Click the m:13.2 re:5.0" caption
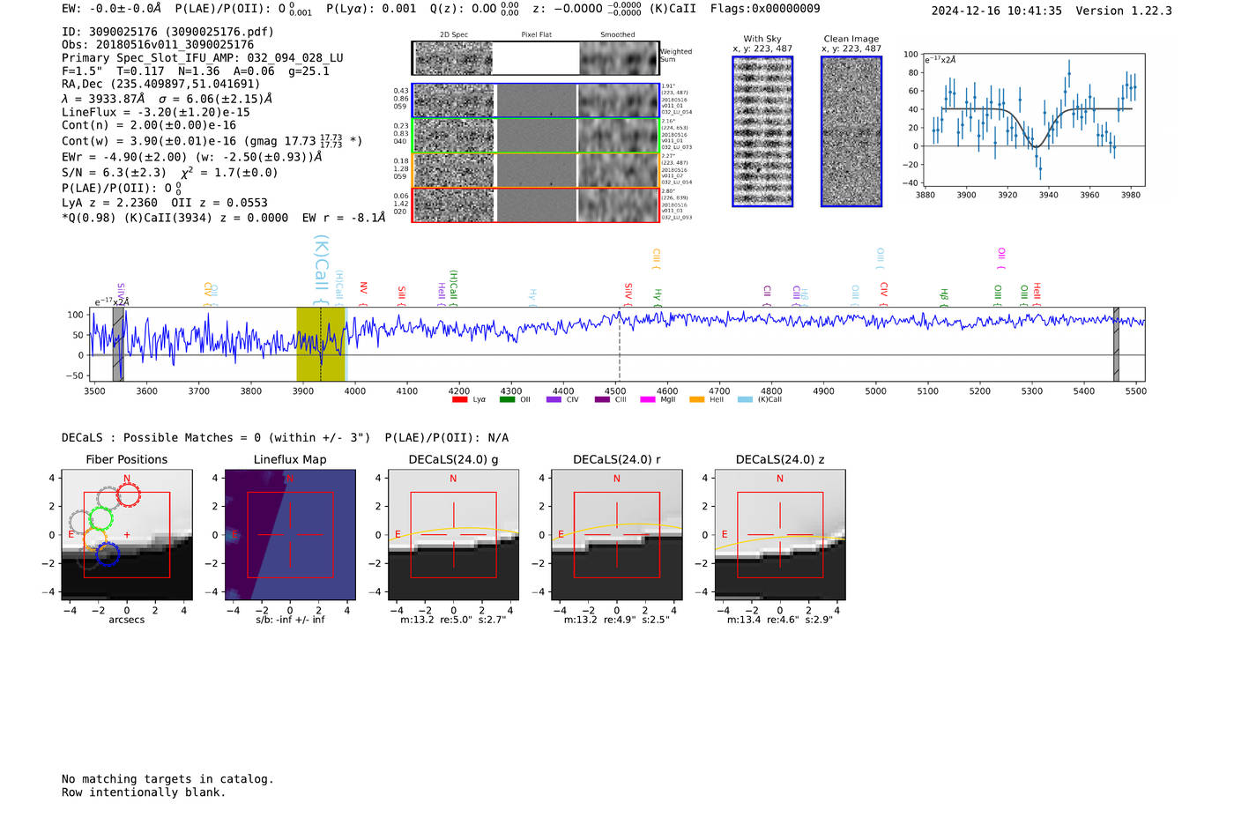The width and height of the screenshot is (1234, 840). [453, 620]
